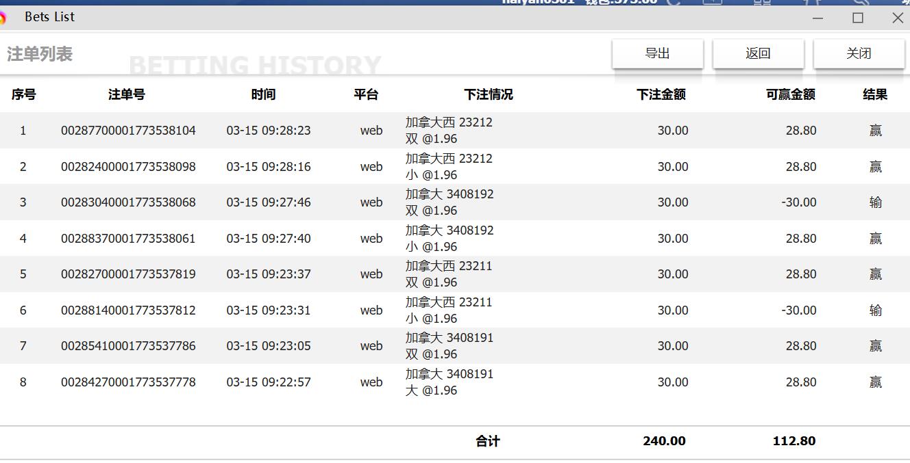Sort by the 注单号 column header
The image size is (910, 463).
click(x=127, y=94)
